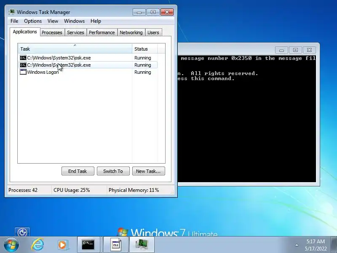337x253 pixels.
Task: Click the cmd icon of first osk.exe row
Action: click(23, 58)
